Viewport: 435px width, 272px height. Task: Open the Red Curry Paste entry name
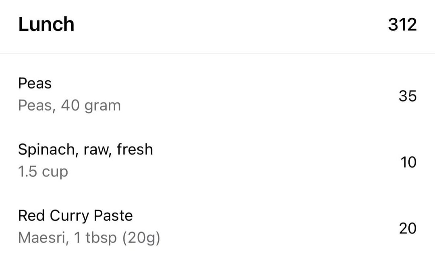75,216
